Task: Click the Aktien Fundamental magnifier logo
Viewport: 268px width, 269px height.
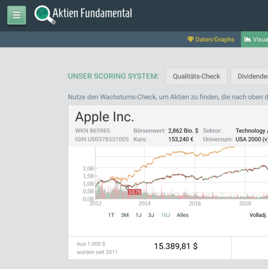Action: (x=45, y=15)
